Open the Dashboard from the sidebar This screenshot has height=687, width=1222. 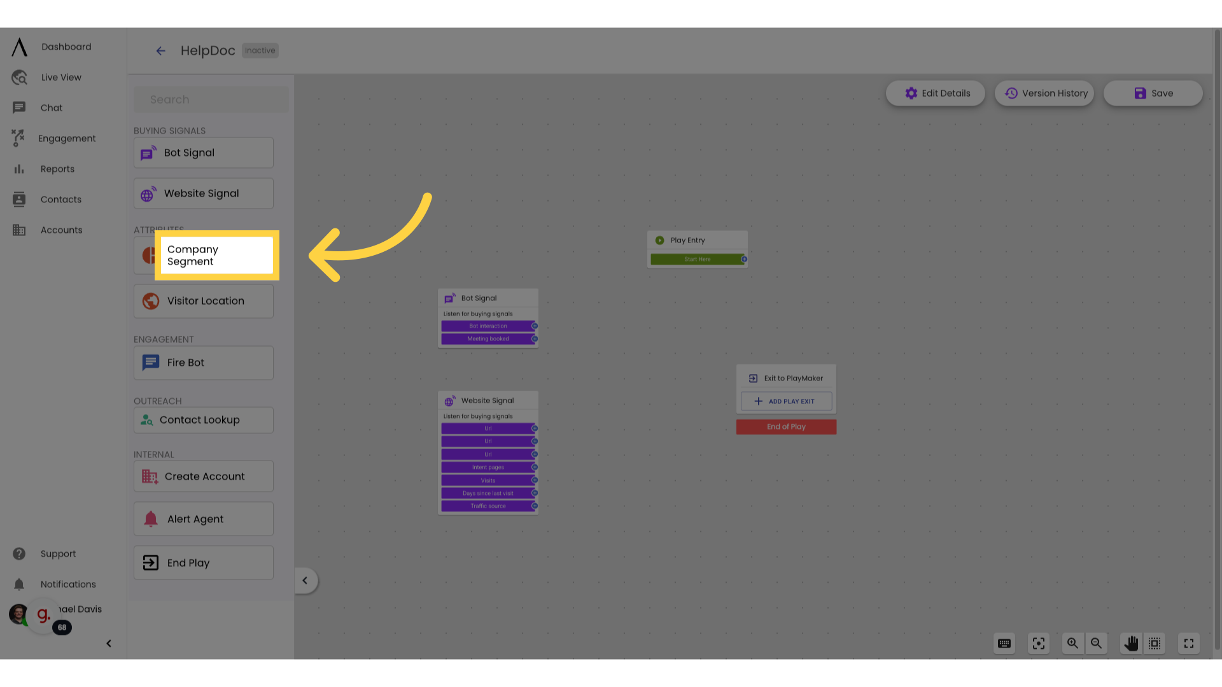(x=66, y=47)
